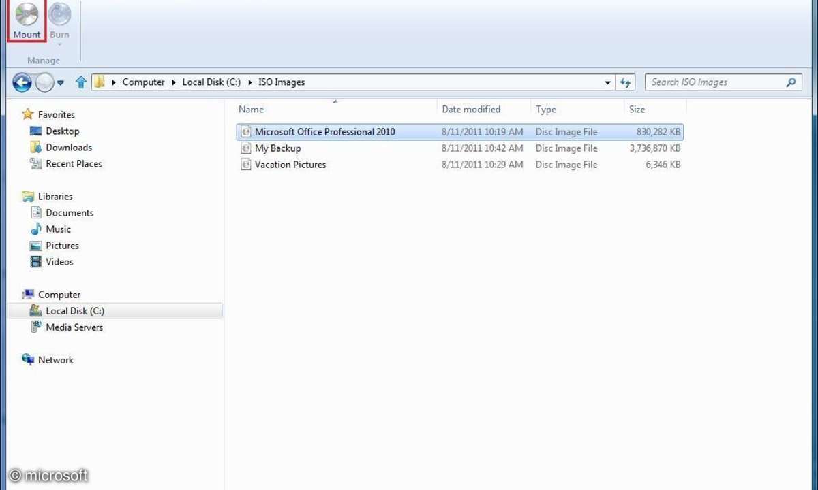Screen dimensions: 818x490
Task: Sort by Type column header
Action: pyautogui.click(x=546, y=109)
